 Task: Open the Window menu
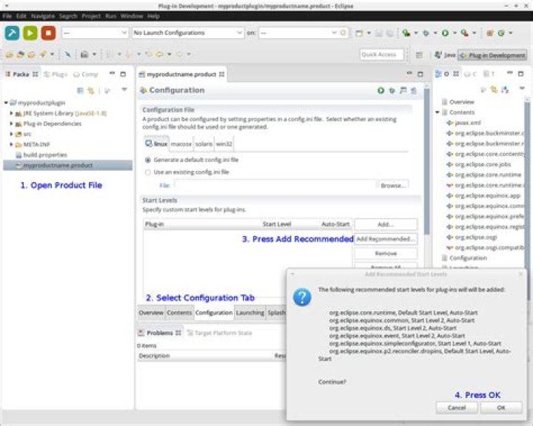click(132, 16)
